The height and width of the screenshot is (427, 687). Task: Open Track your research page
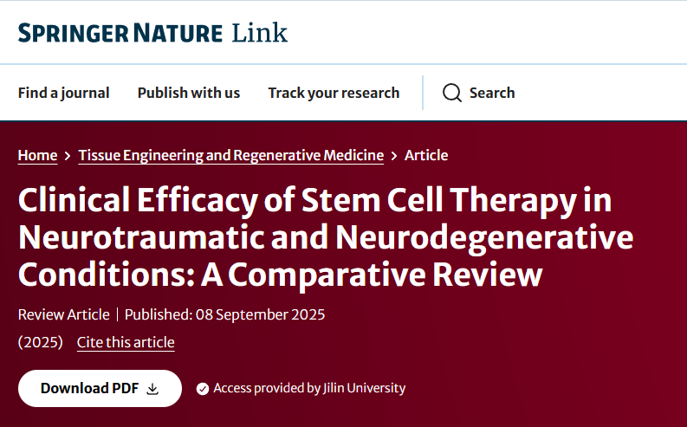click(334, 93)
